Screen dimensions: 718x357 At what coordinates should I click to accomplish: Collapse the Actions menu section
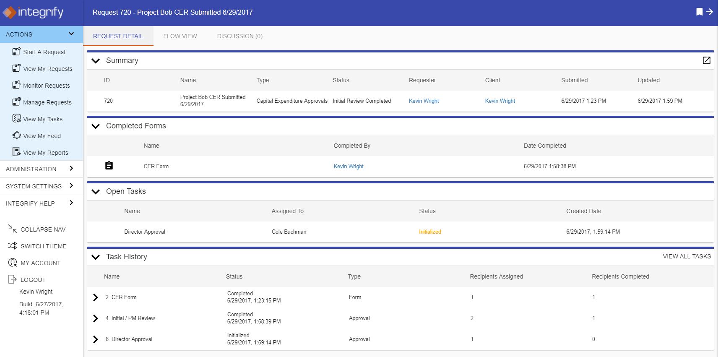click(71, 34)
